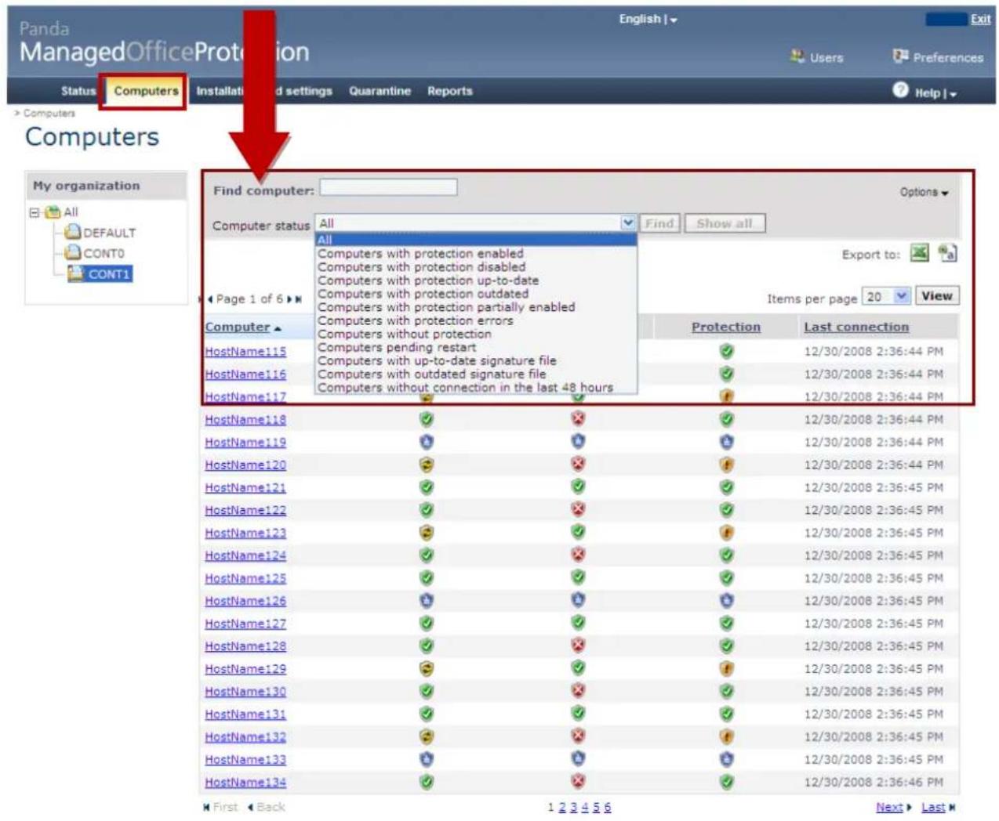Click the Show all button
Viewport: 999px width, 821px height.
[x=725, y=223]
